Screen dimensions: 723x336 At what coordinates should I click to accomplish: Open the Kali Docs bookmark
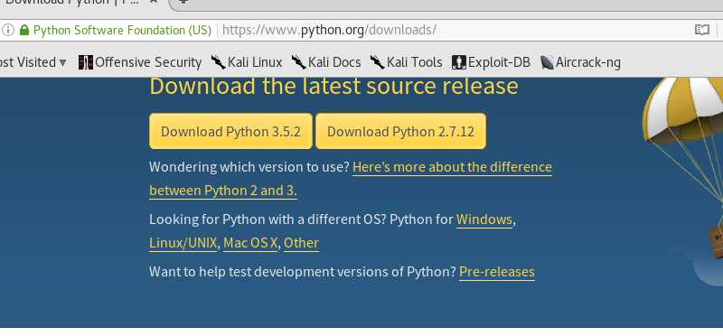pyautogui.click(x=326, y=62)
